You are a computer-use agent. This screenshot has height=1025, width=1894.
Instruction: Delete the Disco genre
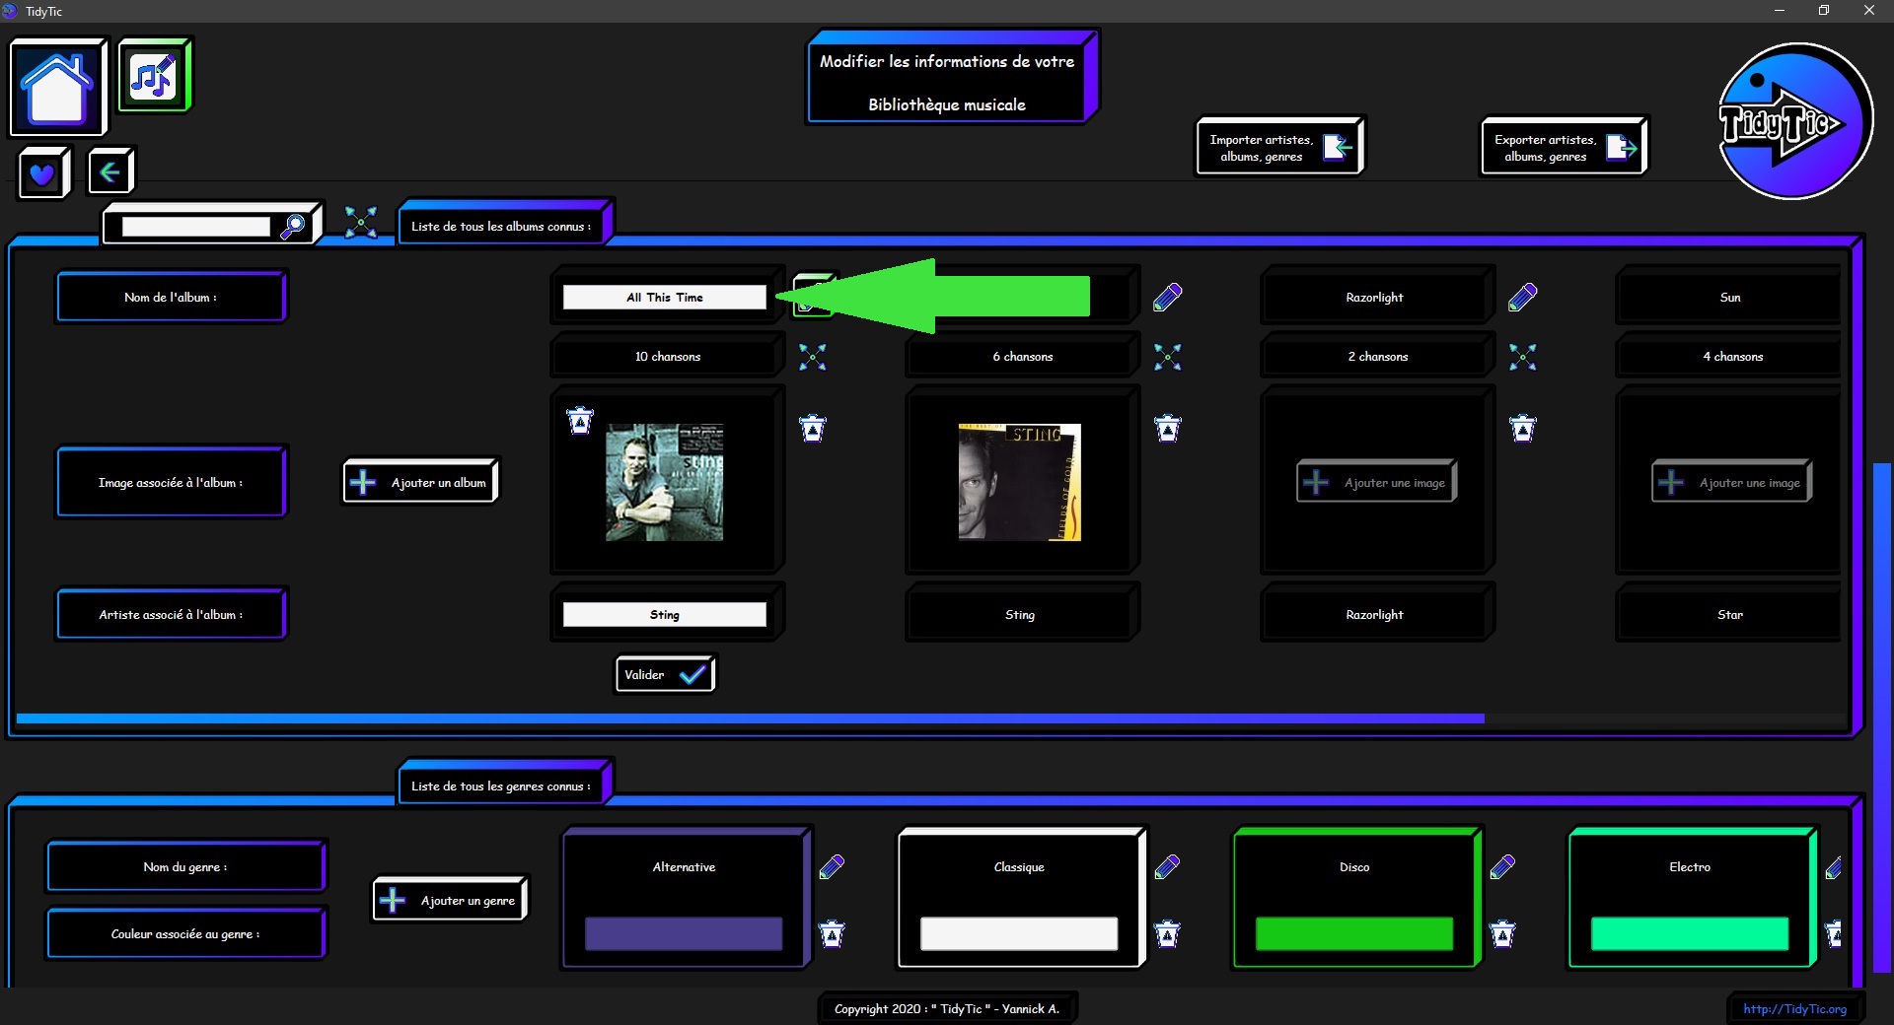coord(1503,933)
